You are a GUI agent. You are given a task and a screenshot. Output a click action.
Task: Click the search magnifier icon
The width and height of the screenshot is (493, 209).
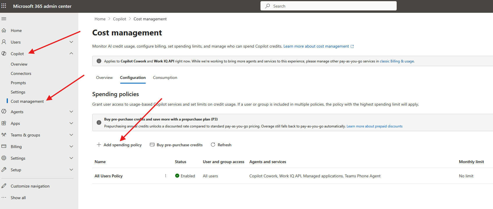coord(267,6)
